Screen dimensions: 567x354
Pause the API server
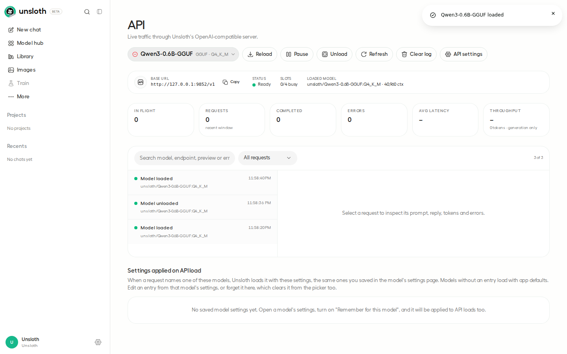coord(297,54)
